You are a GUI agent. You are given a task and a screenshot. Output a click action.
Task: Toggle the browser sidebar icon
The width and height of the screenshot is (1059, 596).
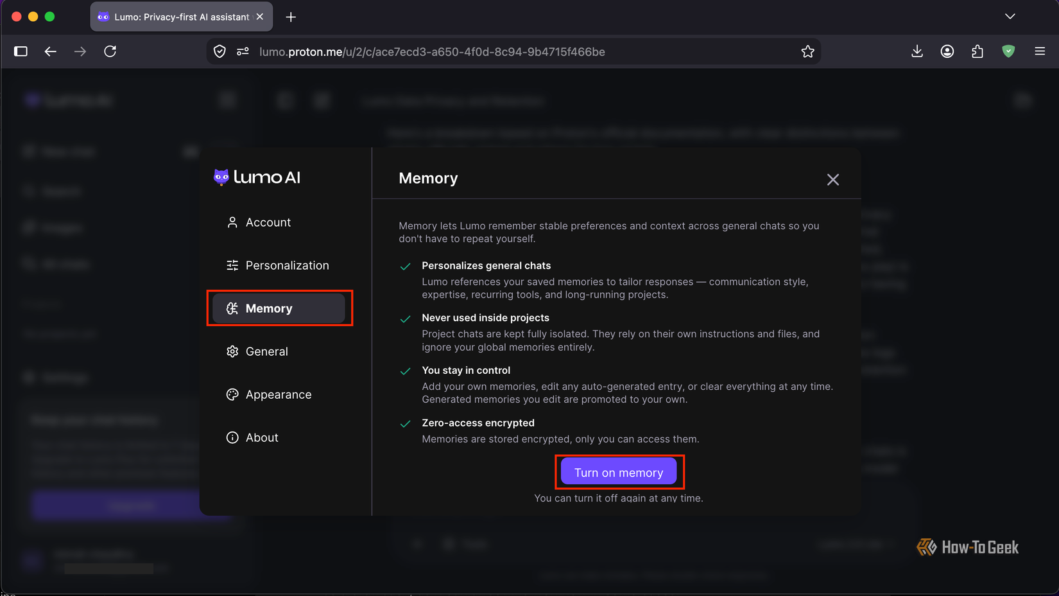pyautogui.click(x=21, y=51)
